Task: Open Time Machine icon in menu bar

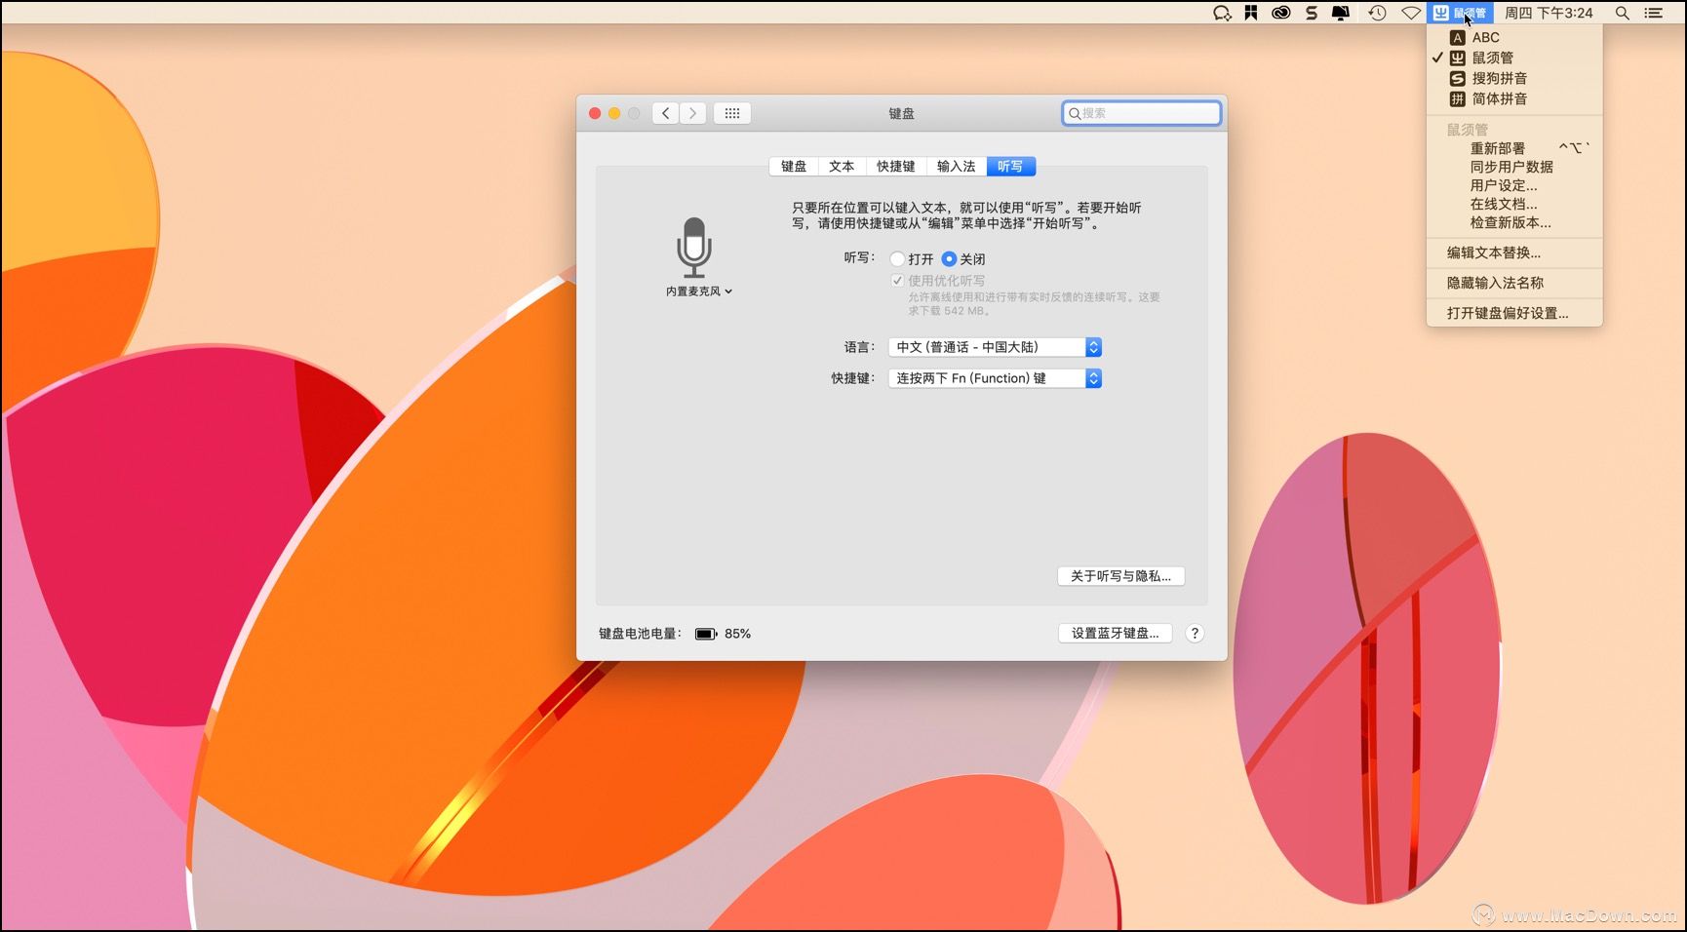Action: pyautogui.click(x=1377, y=13)
